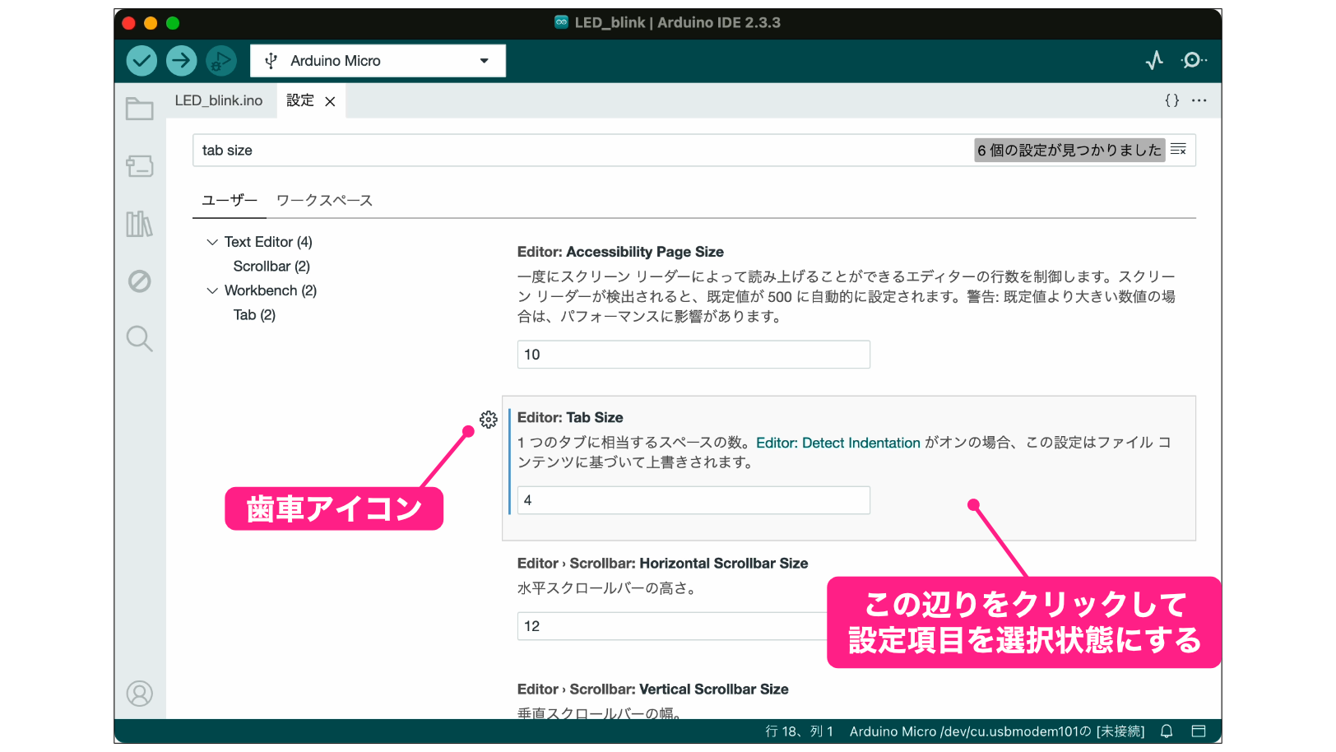Select Tab (2) in settings tree
1336x752 pixels.
254,315
